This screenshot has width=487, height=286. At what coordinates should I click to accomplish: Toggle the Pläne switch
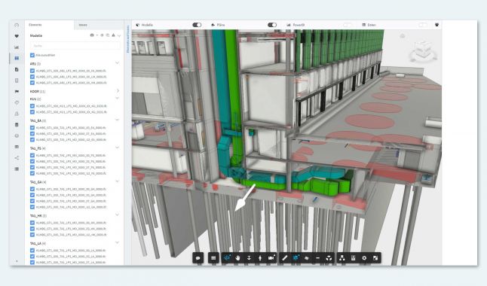pyautogui.click(x=272, y=25)
